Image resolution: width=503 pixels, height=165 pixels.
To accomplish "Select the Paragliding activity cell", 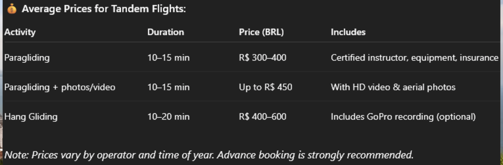I will [x=27, y=58].
